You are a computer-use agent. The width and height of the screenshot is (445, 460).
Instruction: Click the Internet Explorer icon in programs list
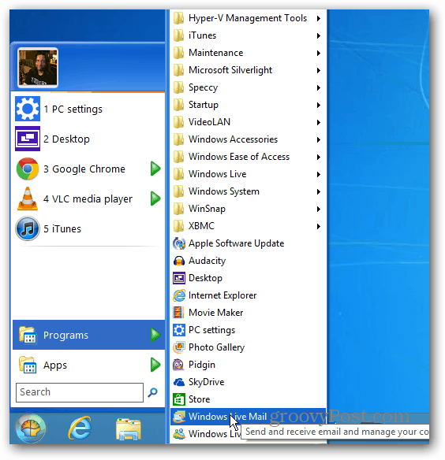coord(179,295)
